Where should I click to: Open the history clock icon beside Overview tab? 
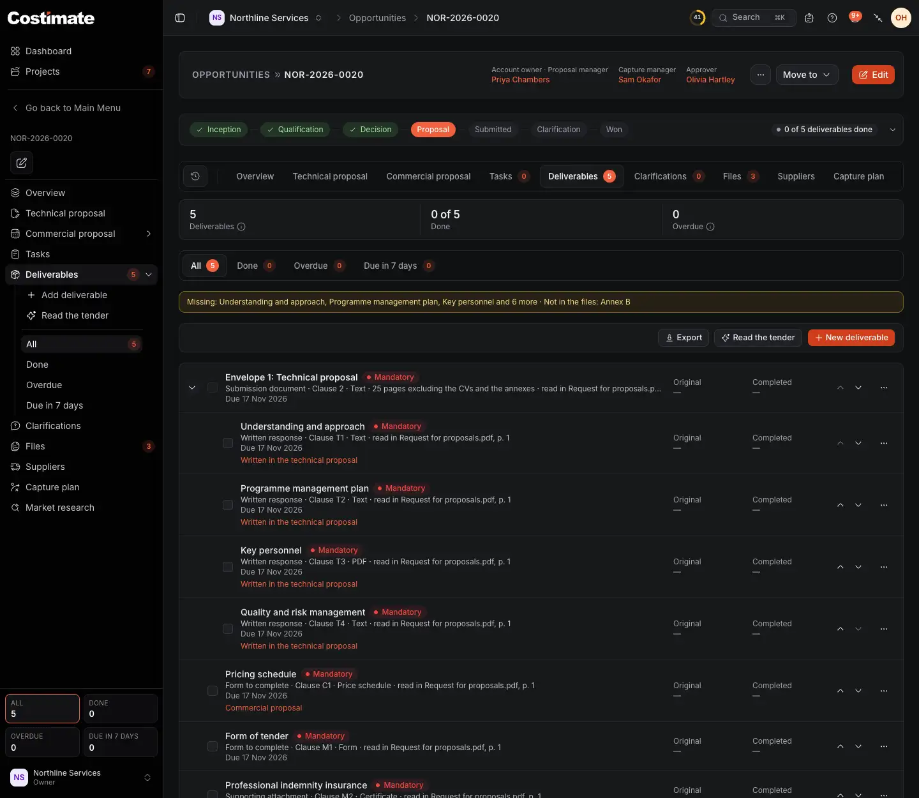pos(195,176)
